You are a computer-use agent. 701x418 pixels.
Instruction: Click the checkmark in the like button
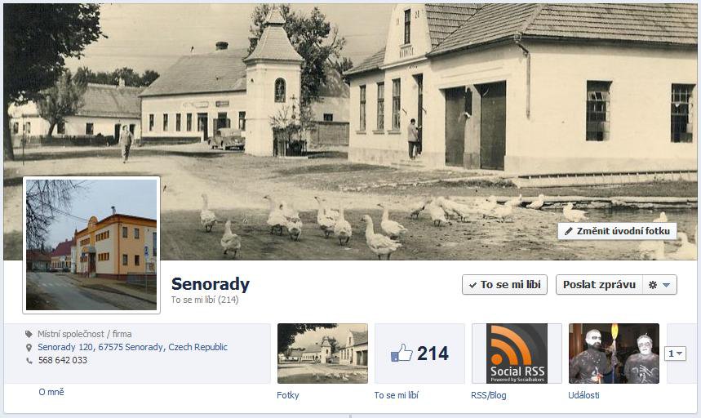473,285
